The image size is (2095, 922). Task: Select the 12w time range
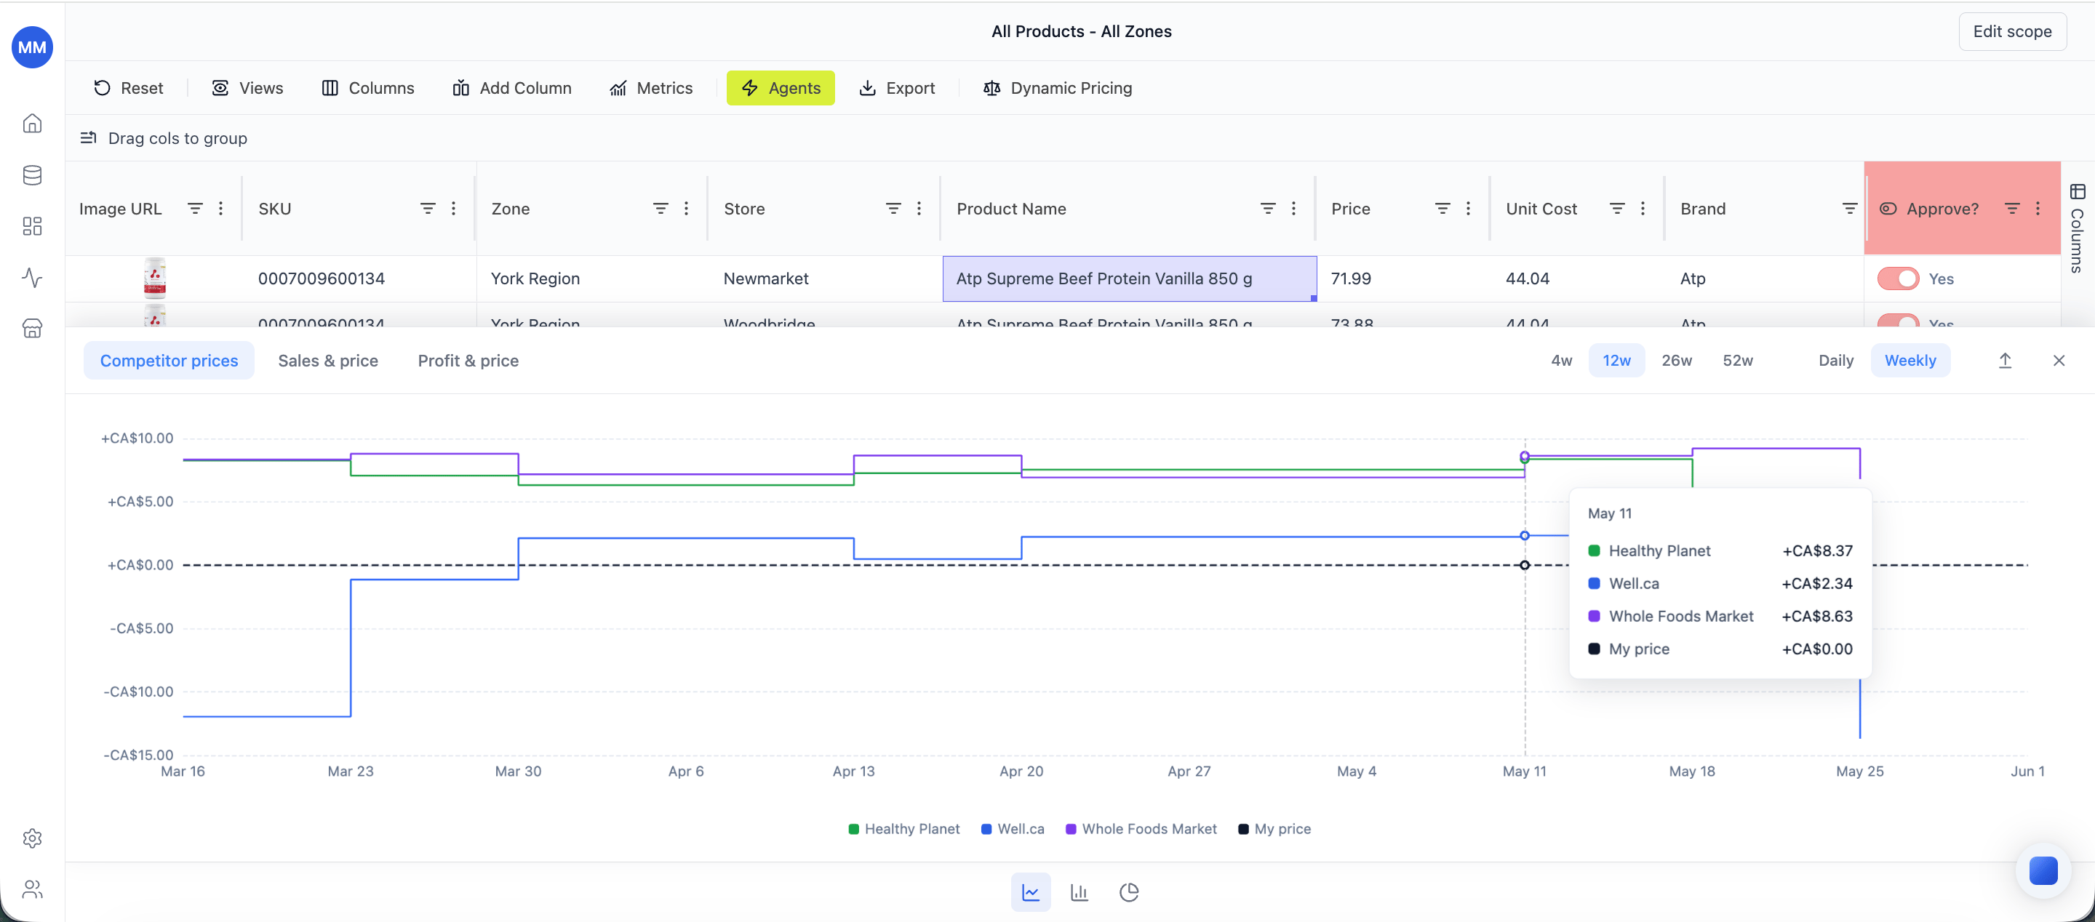coord(1616,360)
